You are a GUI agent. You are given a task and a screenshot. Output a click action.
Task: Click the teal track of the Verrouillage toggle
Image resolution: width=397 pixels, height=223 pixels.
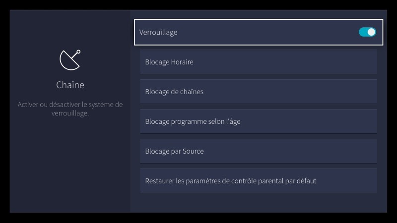(363, 32)
